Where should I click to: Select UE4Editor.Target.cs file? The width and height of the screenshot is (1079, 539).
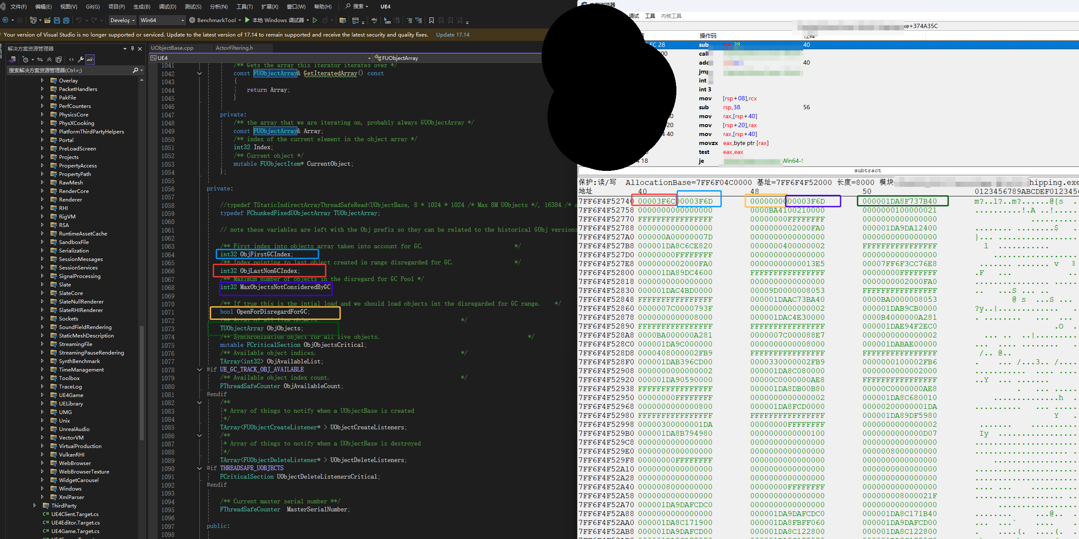[75, 522]
